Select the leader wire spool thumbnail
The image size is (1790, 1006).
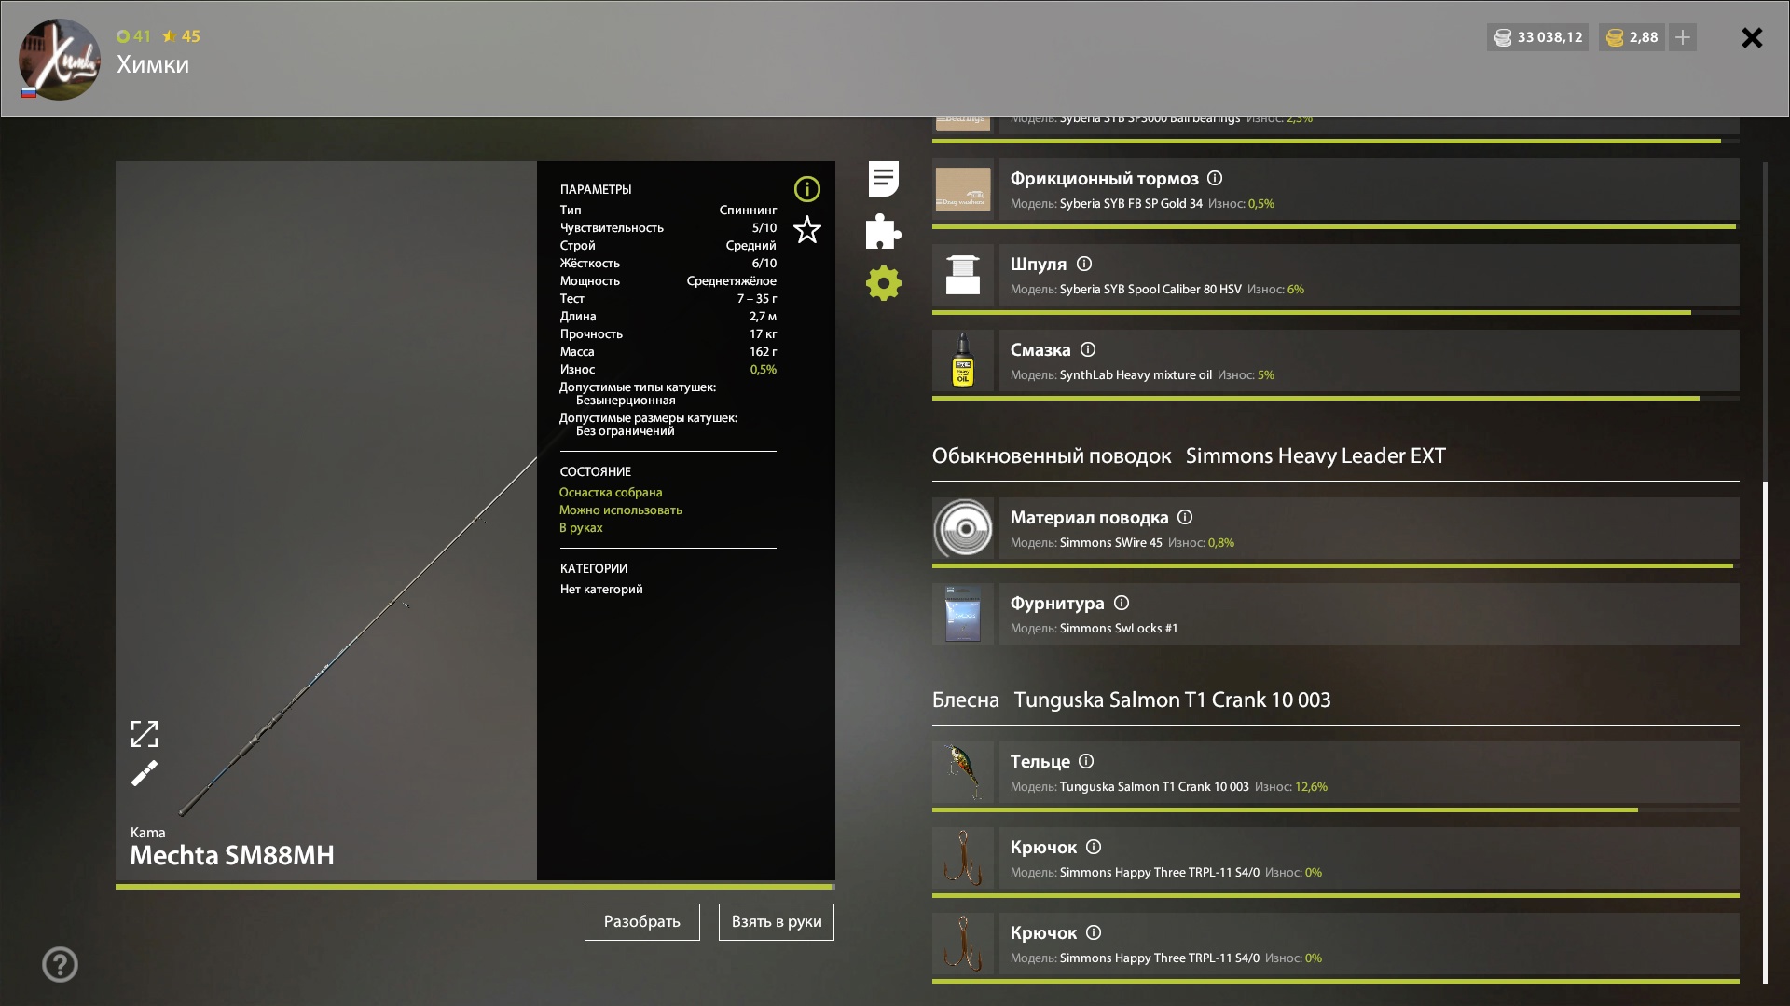(x=963, y=528)
